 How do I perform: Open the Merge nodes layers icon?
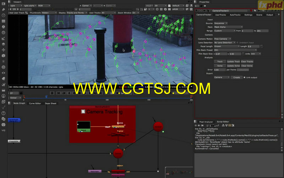click(3, 44)
